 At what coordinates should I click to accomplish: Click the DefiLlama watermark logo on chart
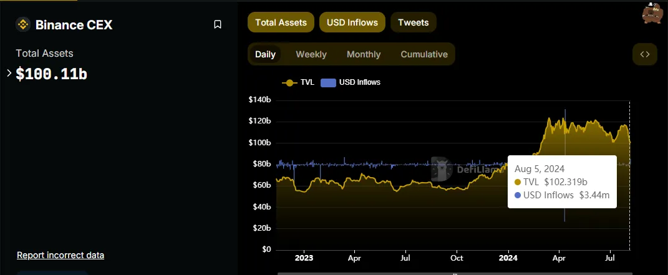click(x=442, y=169)
